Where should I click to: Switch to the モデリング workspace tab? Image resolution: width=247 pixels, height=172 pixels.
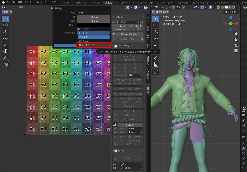81,3
